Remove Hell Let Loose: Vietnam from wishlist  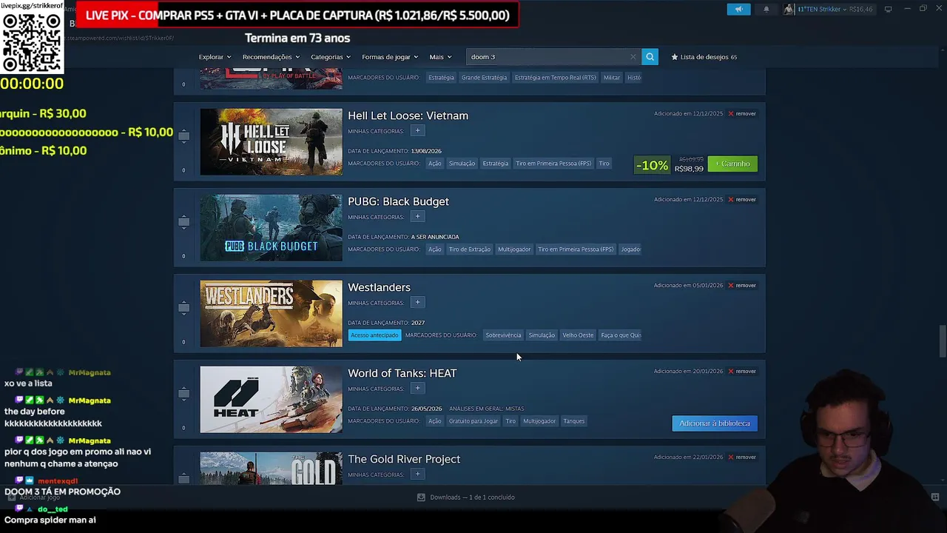[742, 114]
